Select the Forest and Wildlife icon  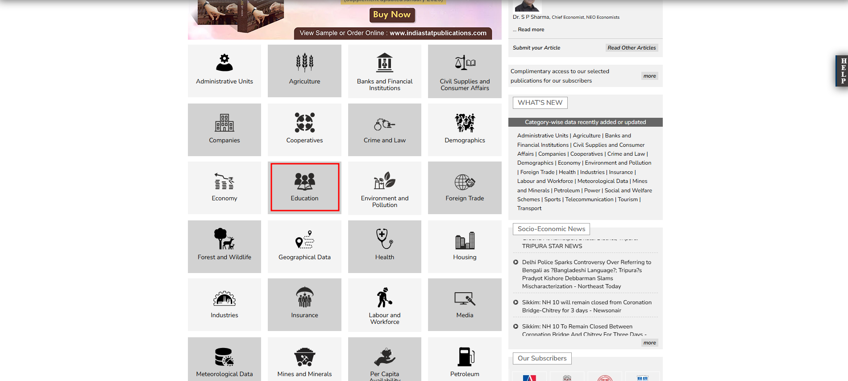pos(224,239)
